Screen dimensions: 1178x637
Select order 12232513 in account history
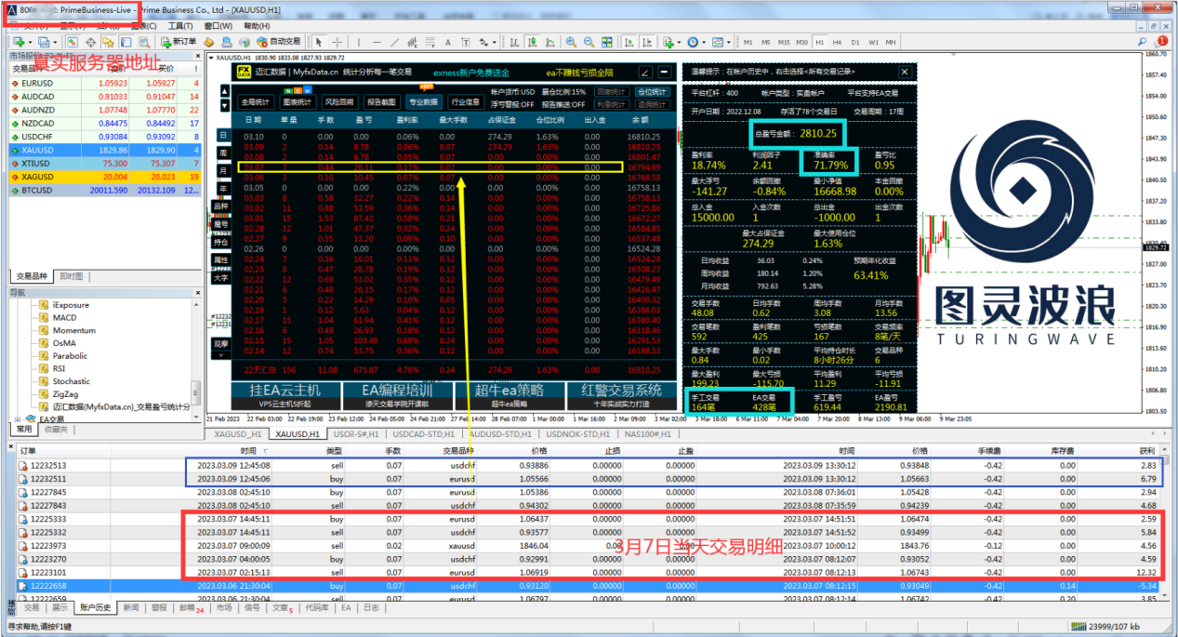click(589, 465)
